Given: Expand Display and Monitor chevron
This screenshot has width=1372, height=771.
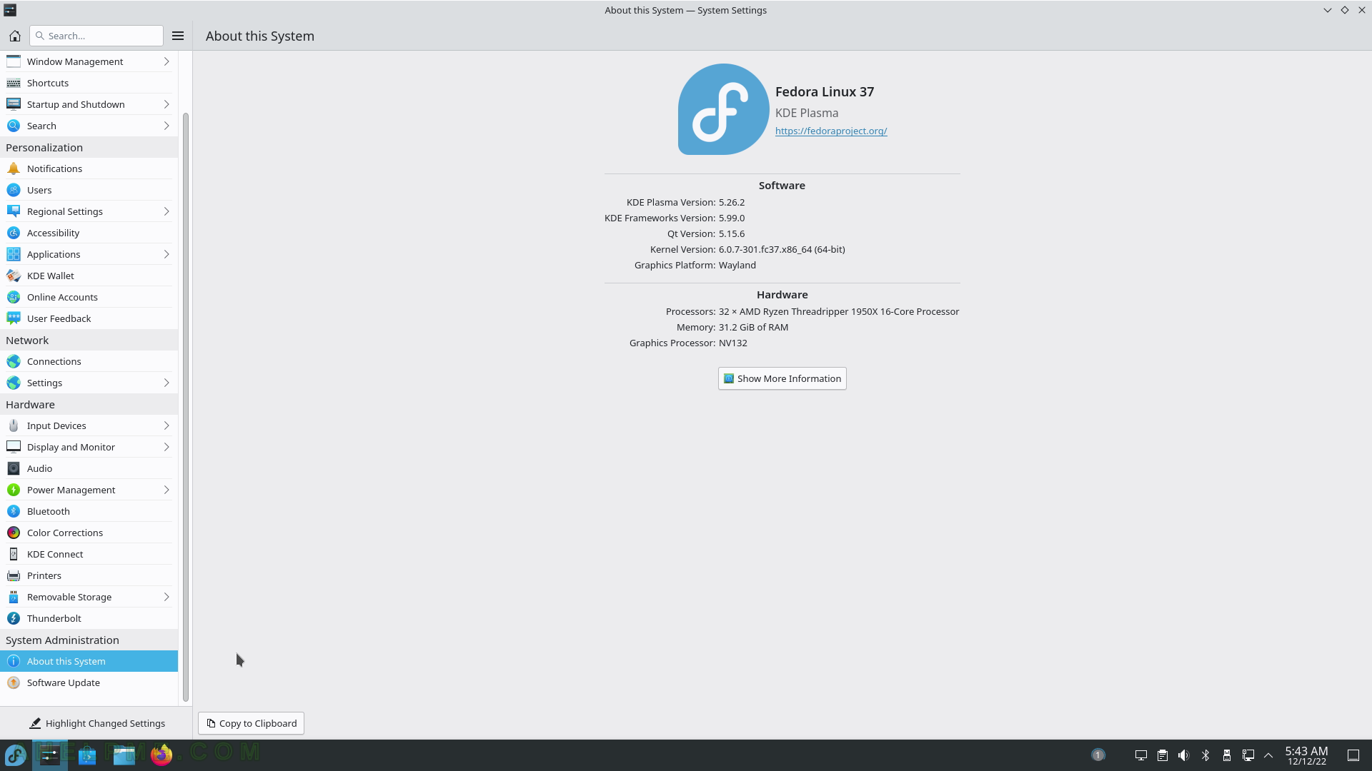Looking at the screenshot, I should coord(166,447).
